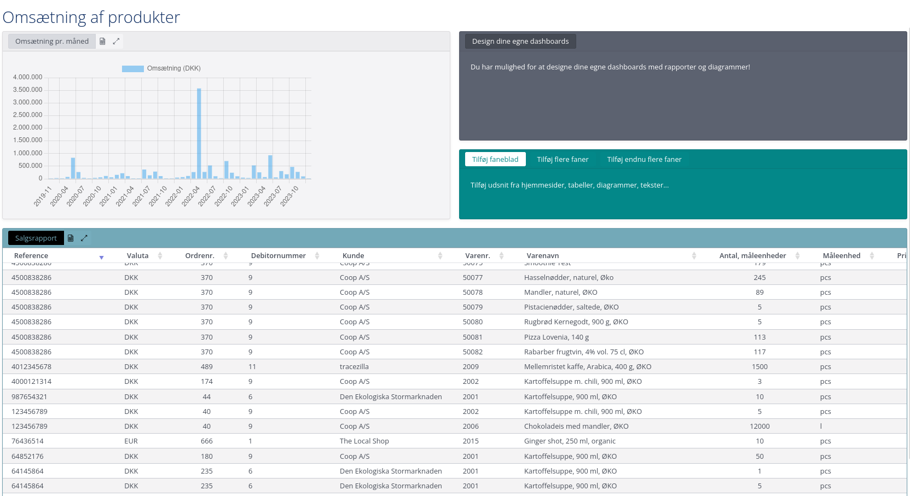Image resolution: width=910 pixels, height=496 pixels.
Task: Expand the Salgsrapport table to fullscreen
Action: pos(84,238)
